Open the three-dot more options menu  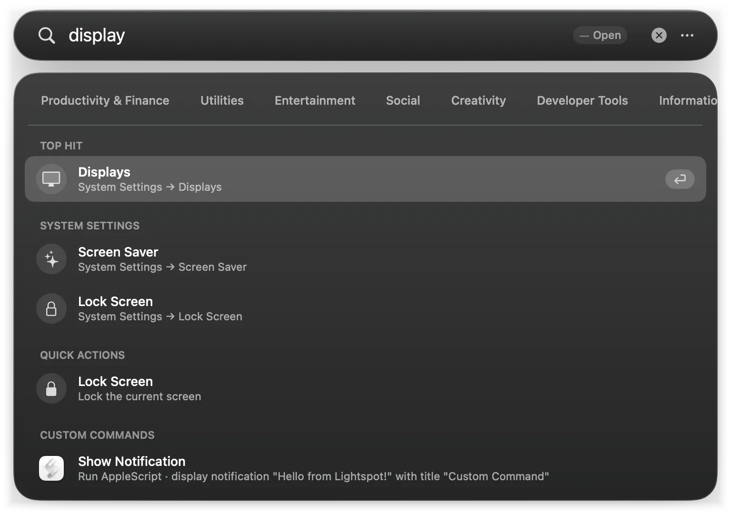click(687, 35)
